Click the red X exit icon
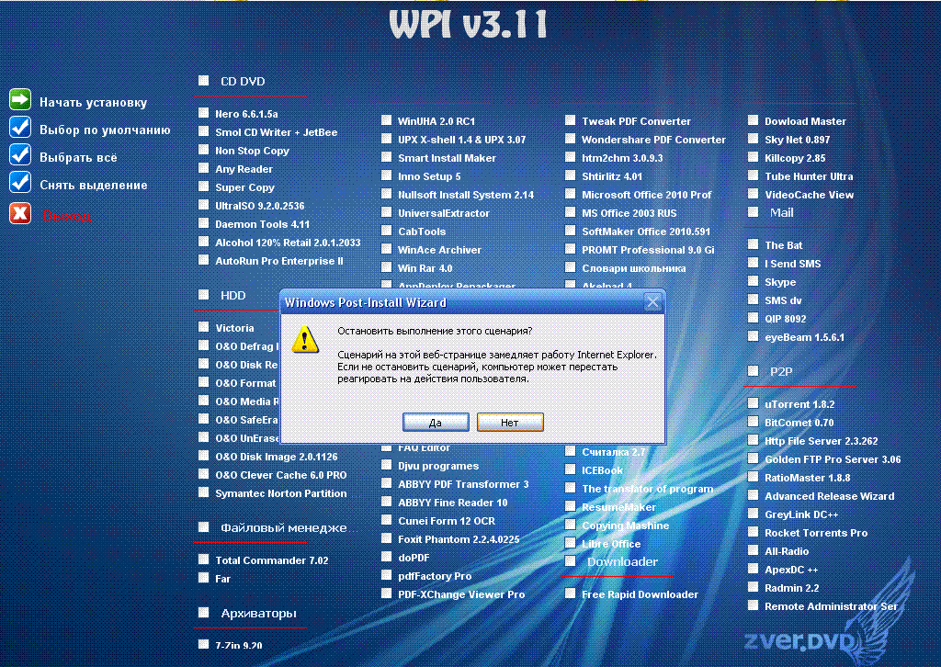The width and height of the screenshot is (941, 667). pos(20,213)
